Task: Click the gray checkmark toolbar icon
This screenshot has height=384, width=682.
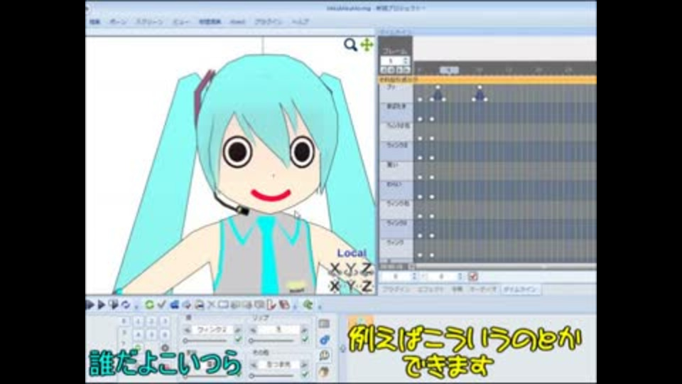Action: [x=162, y=304]
